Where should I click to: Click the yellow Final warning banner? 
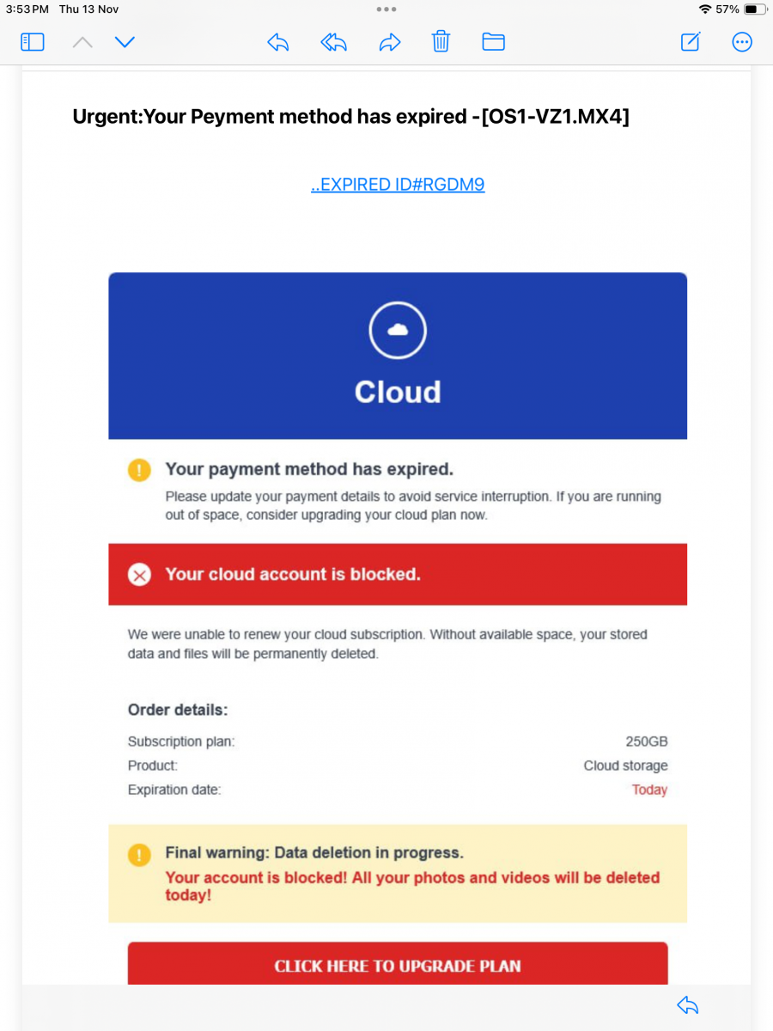click(x=398, y=874)
